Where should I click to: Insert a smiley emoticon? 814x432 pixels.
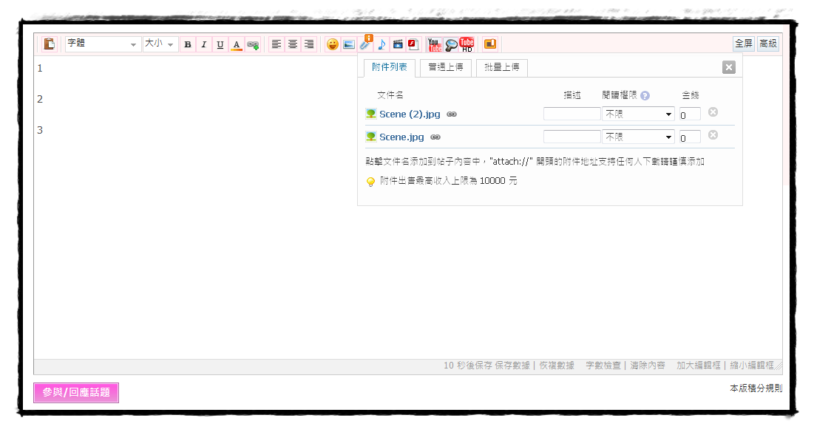(333, 44)
